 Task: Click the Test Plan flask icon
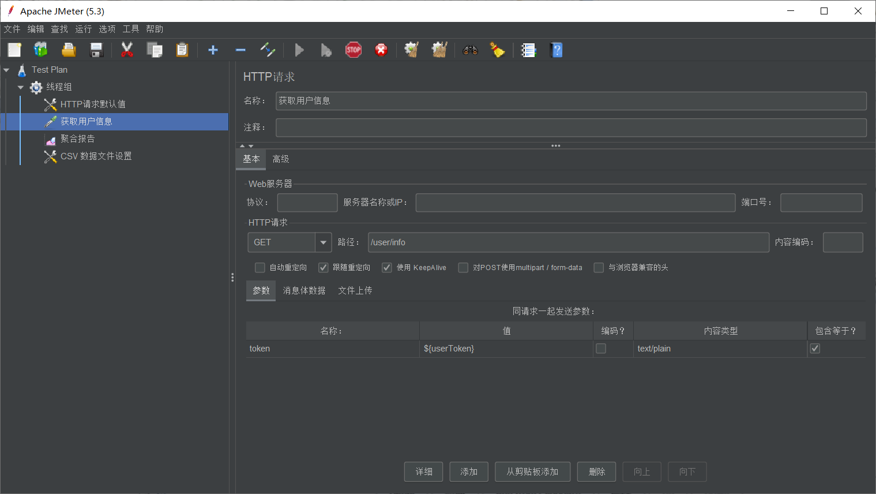pyautogui.click(x=22, y=70)
